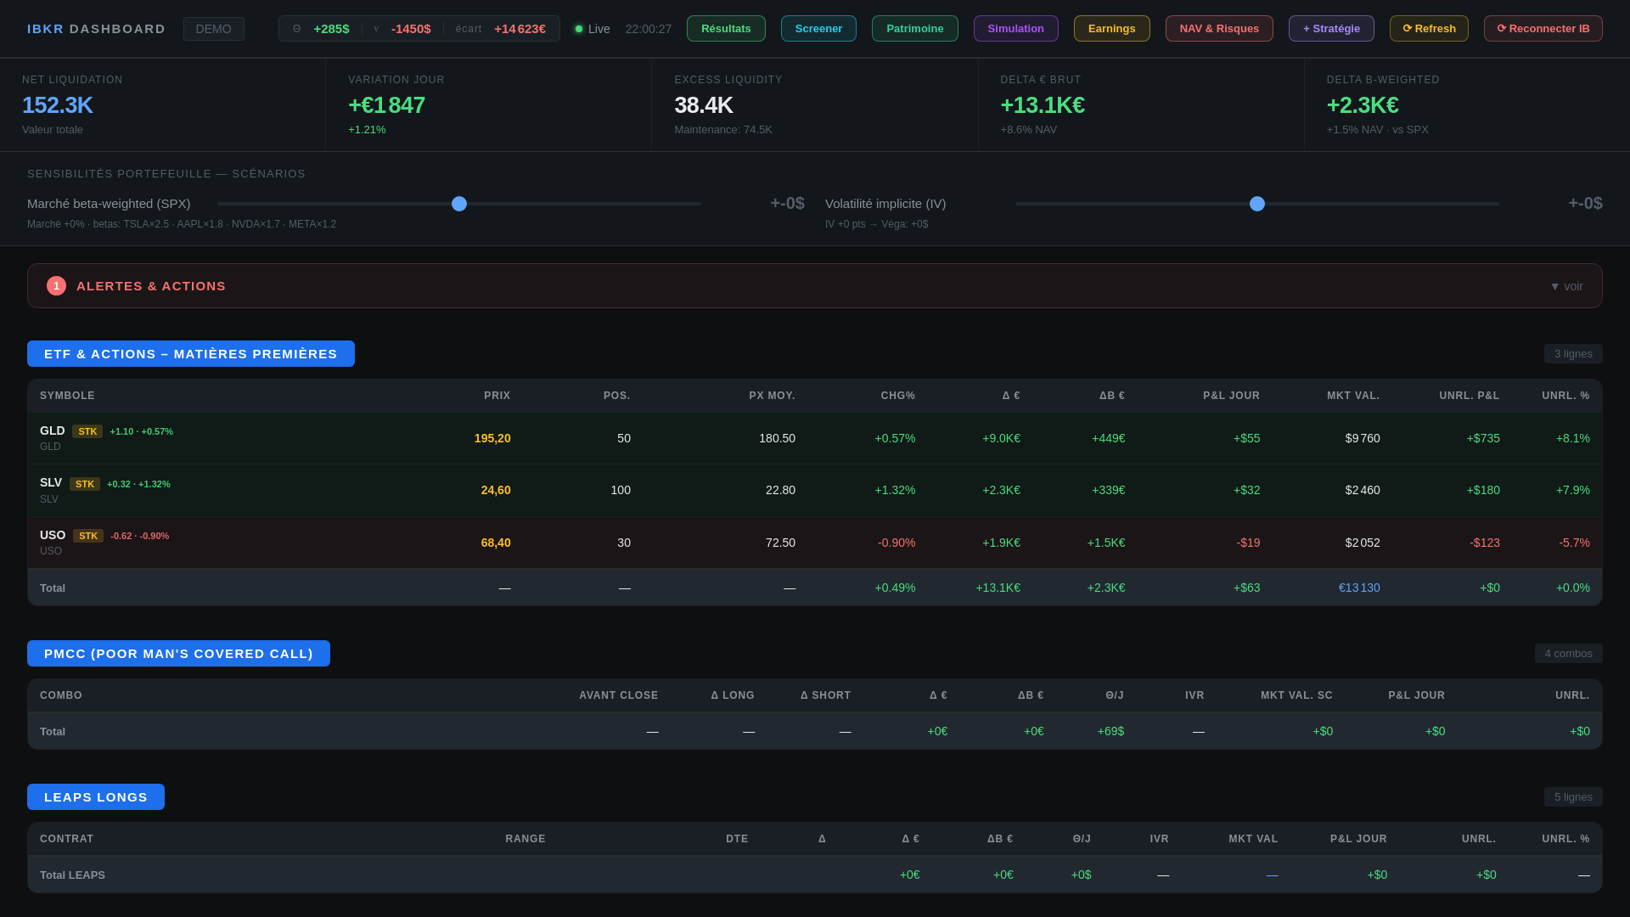Adjust the implied volatility IV slider
The image size is (1630, 917).
pyautogui.click(x=1257, y=204)
